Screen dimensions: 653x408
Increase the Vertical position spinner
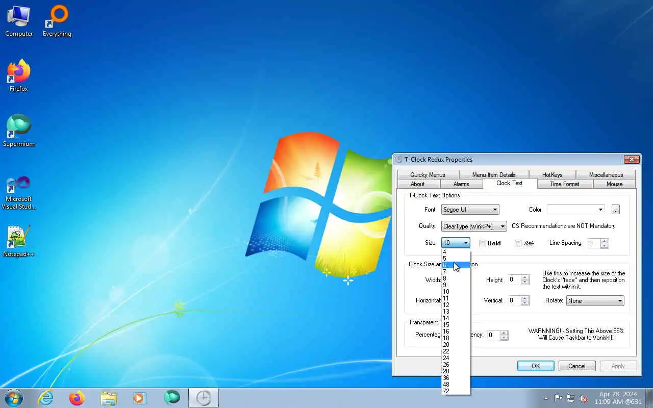[525, 298]
